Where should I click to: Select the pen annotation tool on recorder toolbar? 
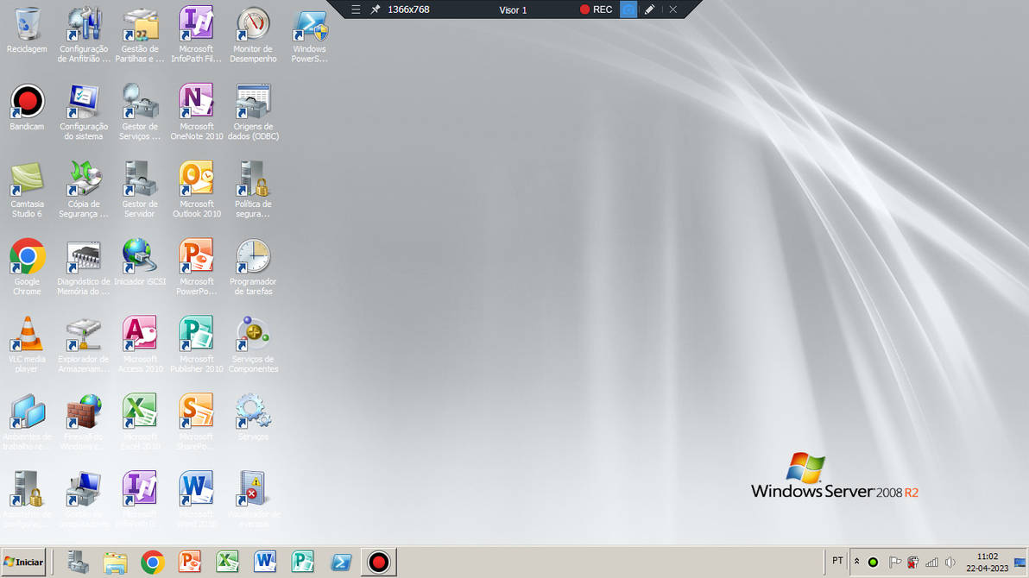[650, 9]
